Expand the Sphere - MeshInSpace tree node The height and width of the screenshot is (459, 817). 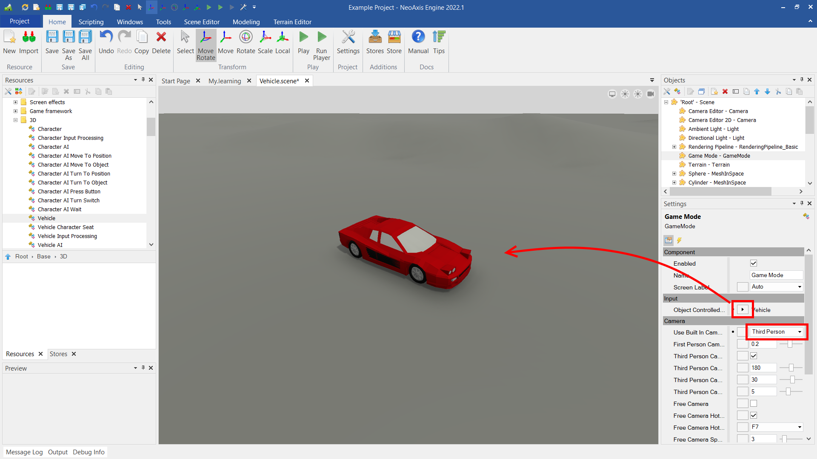pyautogui.click(x=674, y=174)
